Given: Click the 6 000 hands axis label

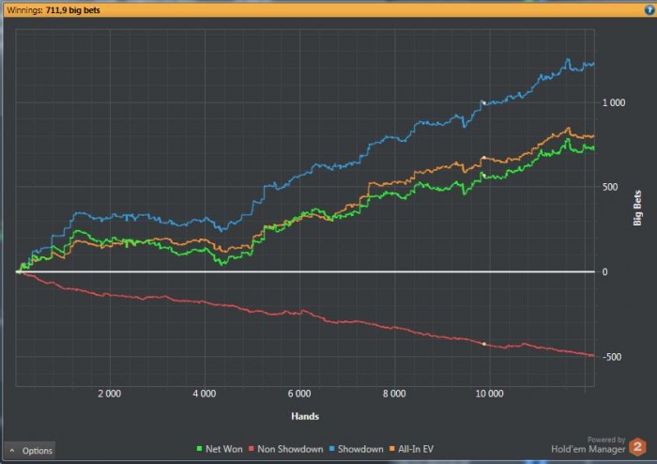Looking at the screenshot, I should click(299, 394).
